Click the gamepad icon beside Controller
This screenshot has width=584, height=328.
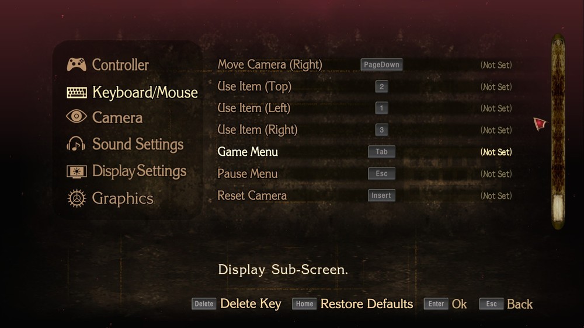(77, 64)
